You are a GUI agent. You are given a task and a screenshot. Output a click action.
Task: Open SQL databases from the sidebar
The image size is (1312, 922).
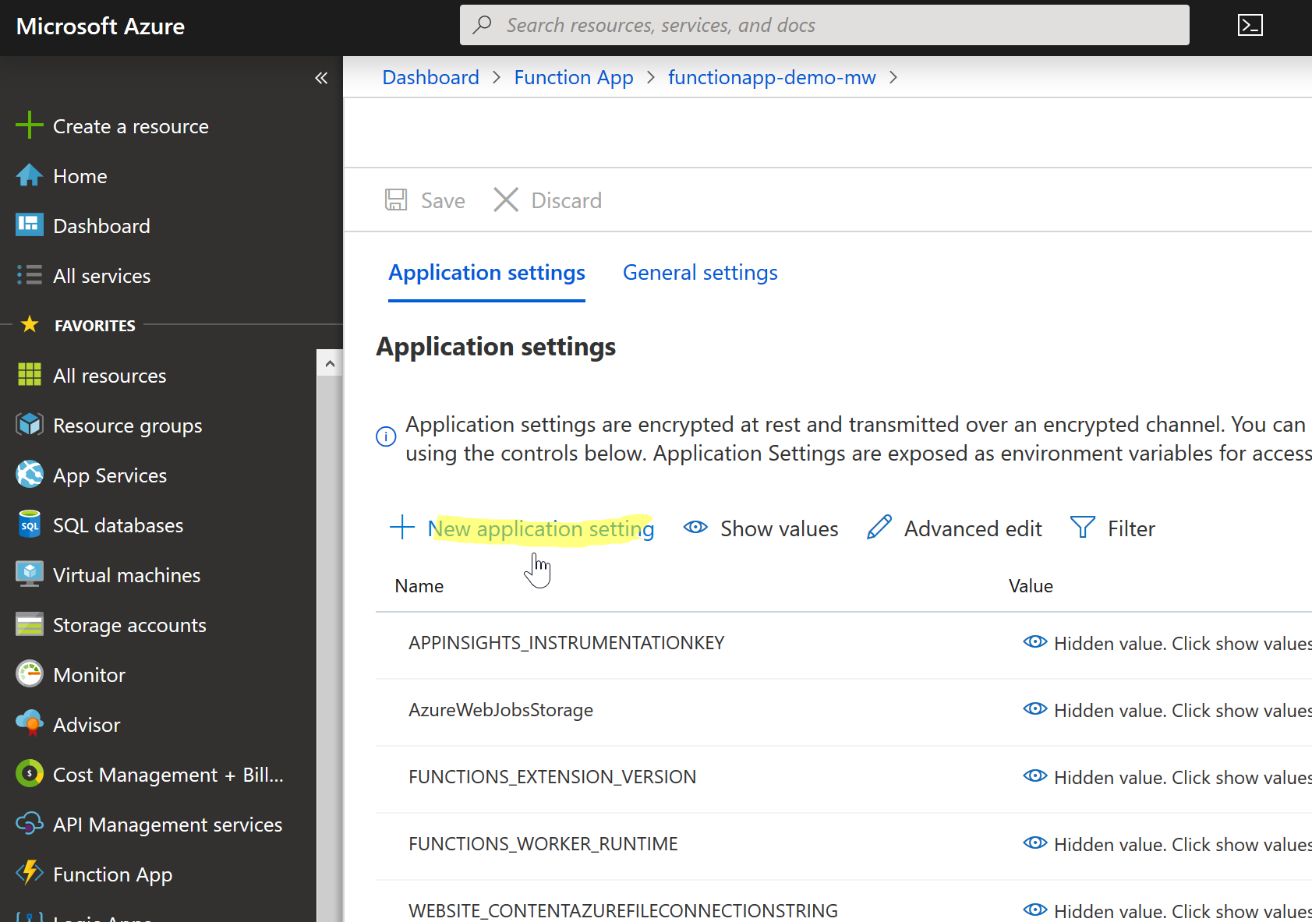point(118,525)
